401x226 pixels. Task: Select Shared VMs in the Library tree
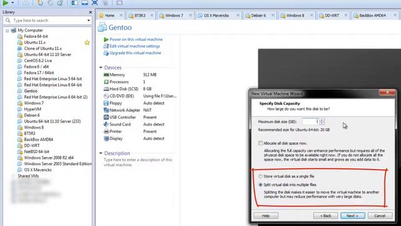tap(28, 176)
